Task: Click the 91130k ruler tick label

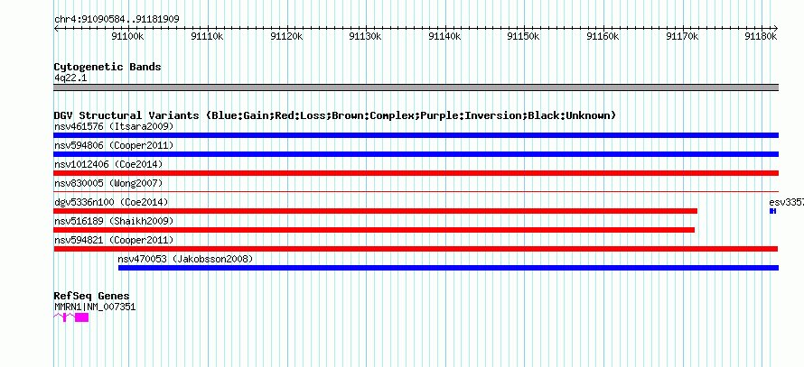Action: click(365, 36)
